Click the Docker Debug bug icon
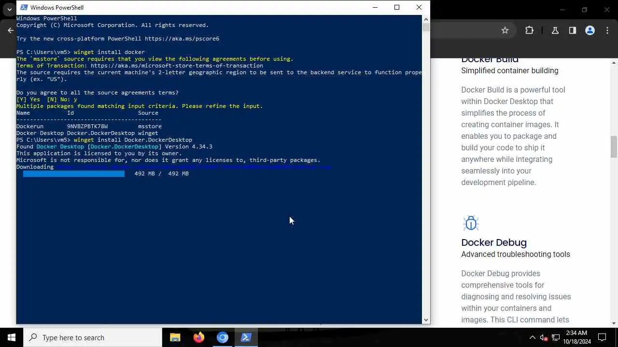Viewport: 618px width, 347px height. (x=471, y=223)
